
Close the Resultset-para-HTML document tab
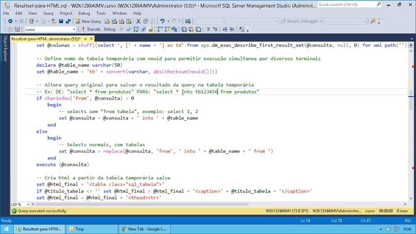(91, 39)
